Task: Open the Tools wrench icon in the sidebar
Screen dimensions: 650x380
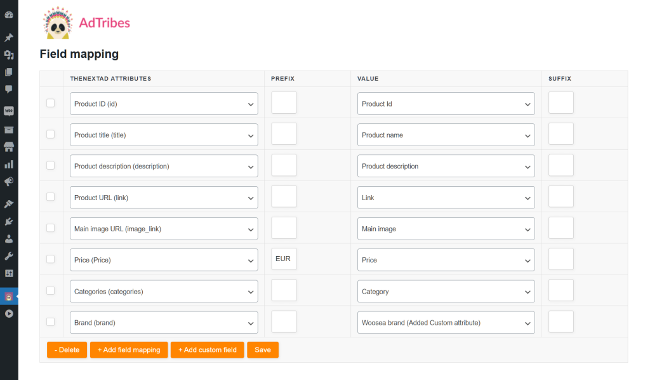Action: tap(9, 257)
